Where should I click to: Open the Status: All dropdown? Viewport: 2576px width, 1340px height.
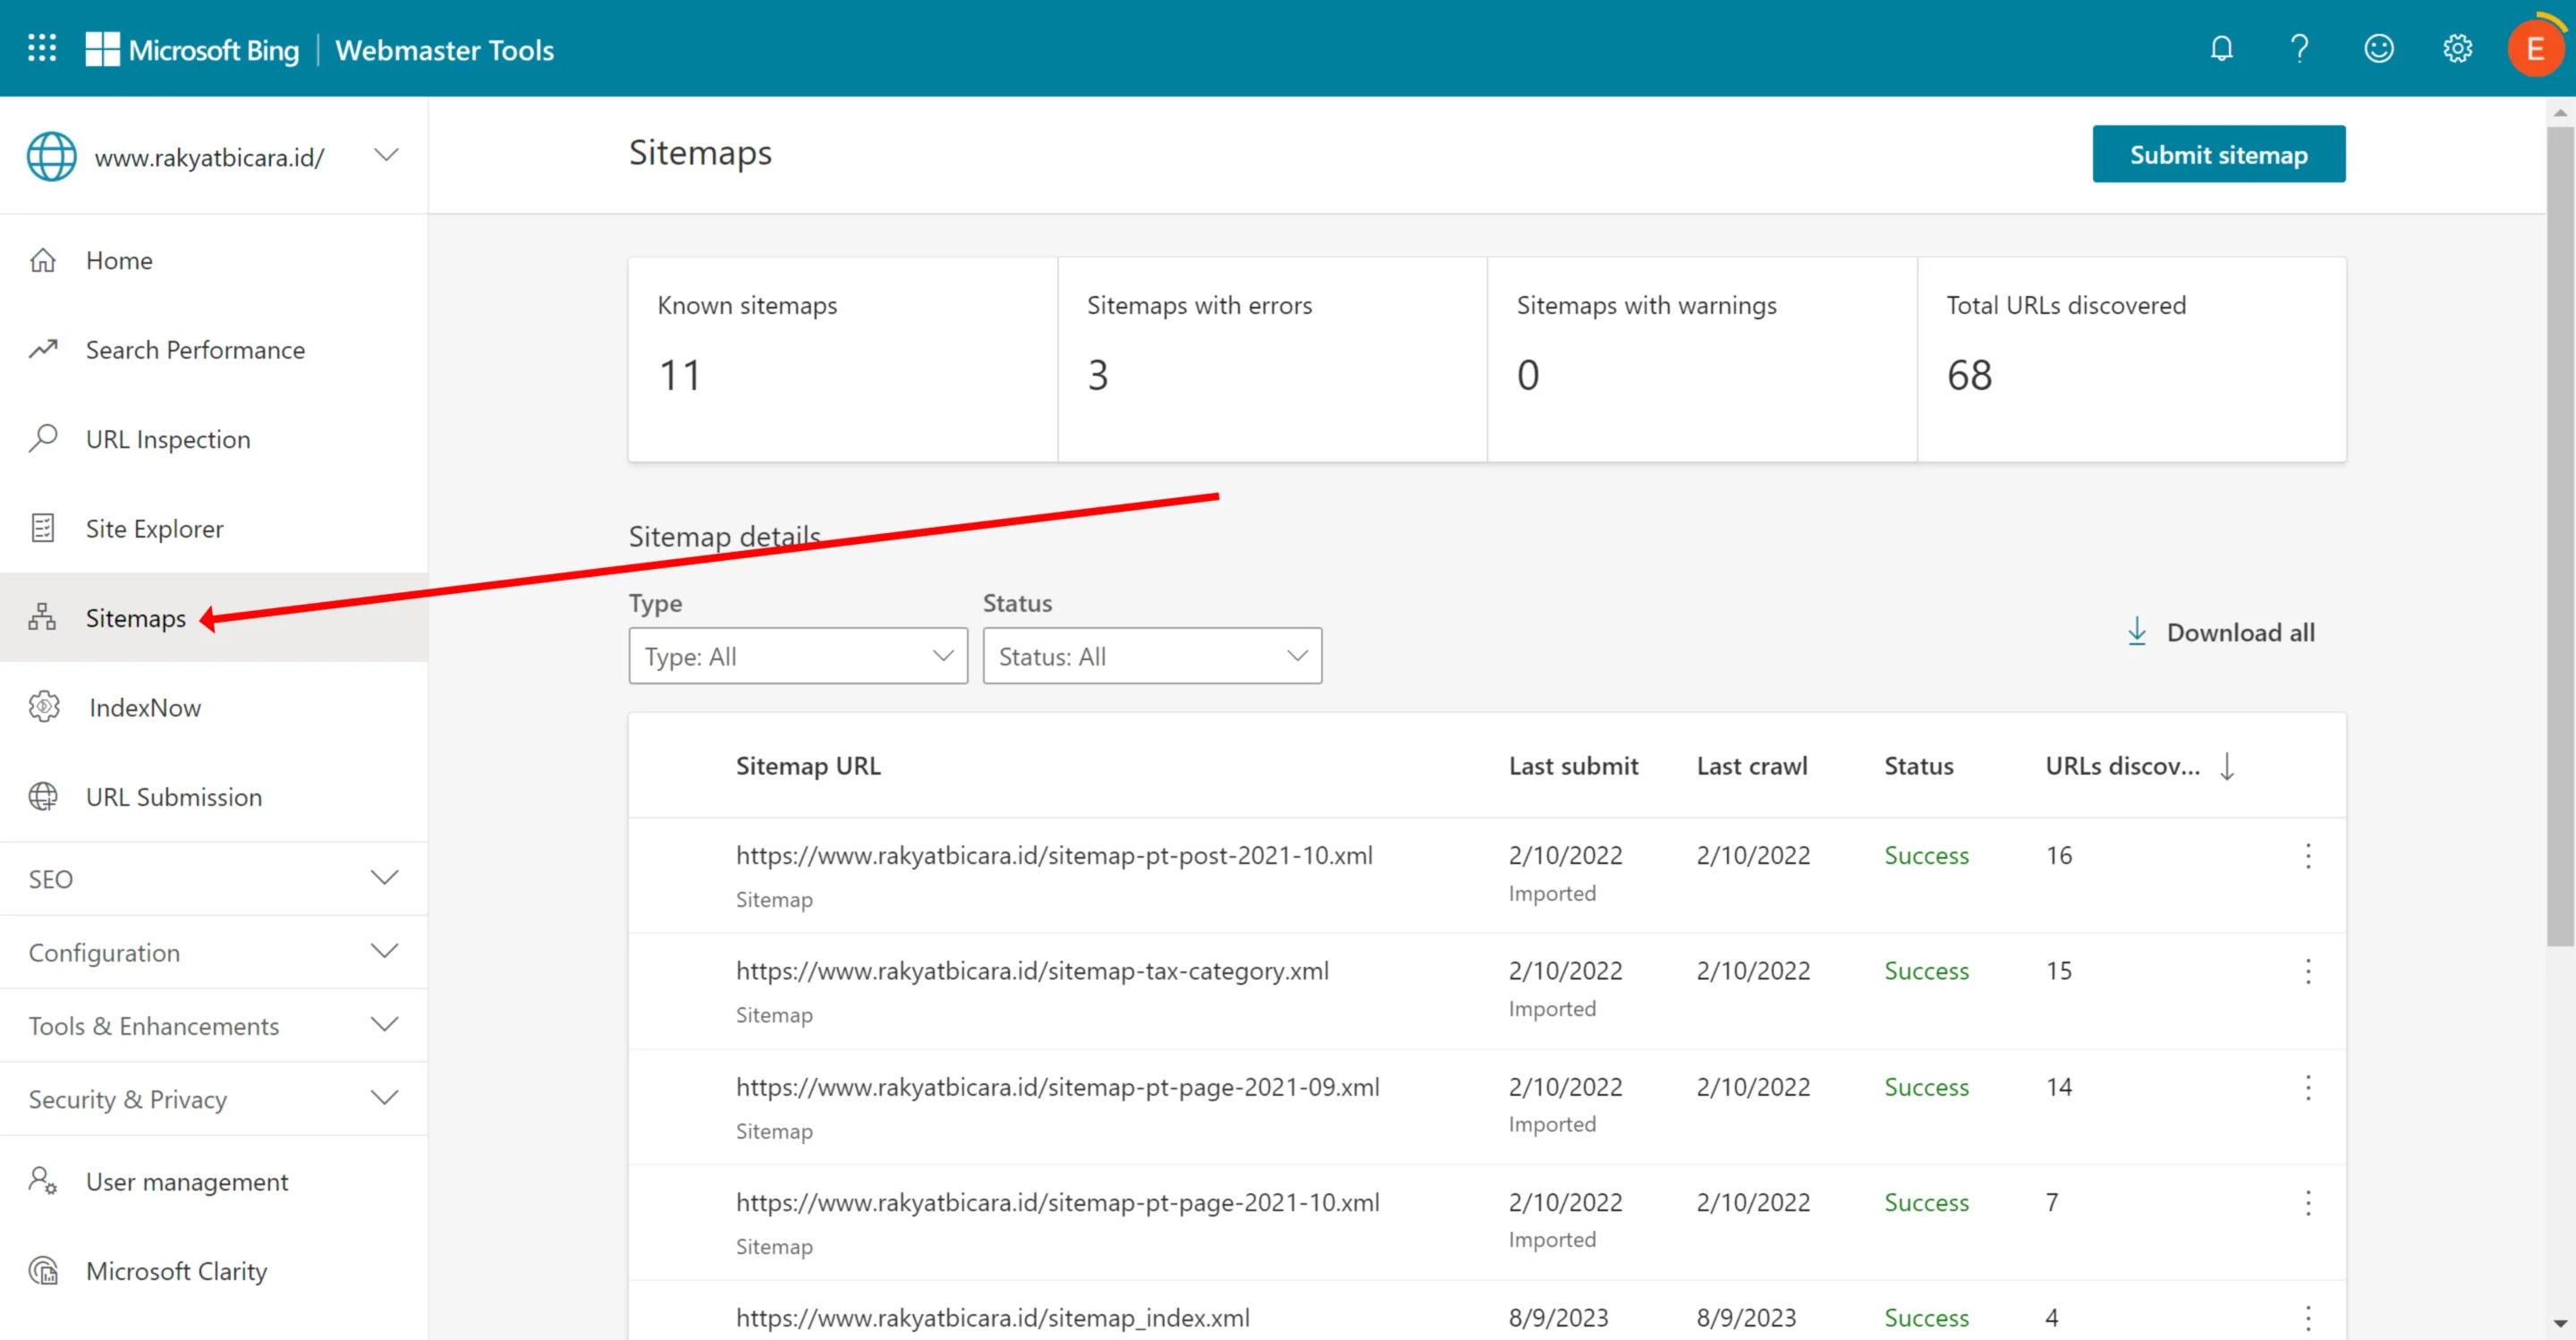click(1152, 656)
